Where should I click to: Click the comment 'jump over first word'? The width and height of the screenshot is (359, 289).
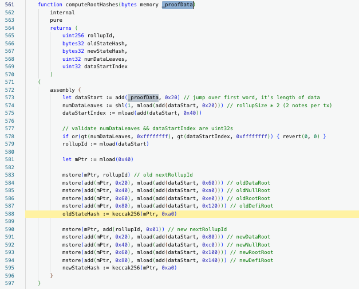pyautogui.click(x=223, y=97)
